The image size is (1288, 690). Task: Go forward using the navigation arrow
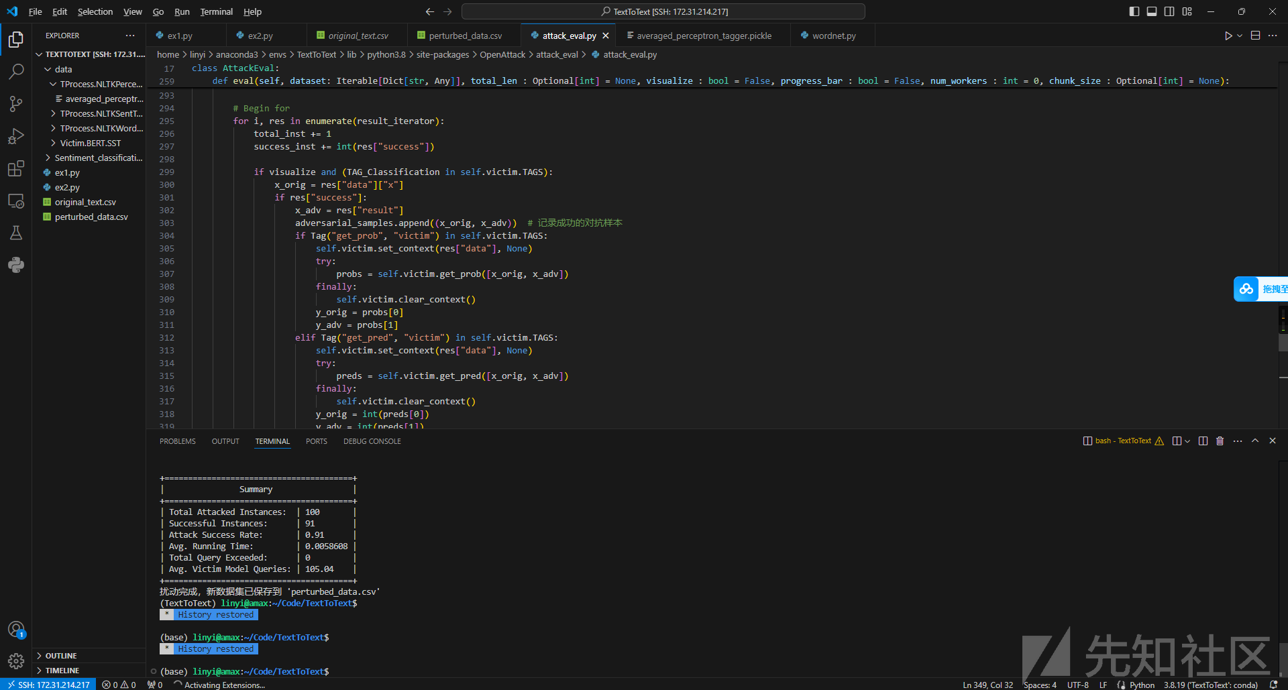(447, 11)
